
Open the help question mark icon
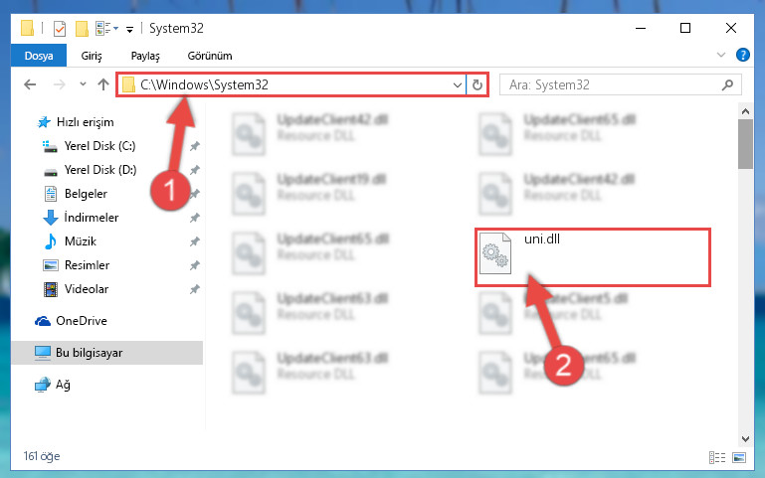(x=742, y=55)
